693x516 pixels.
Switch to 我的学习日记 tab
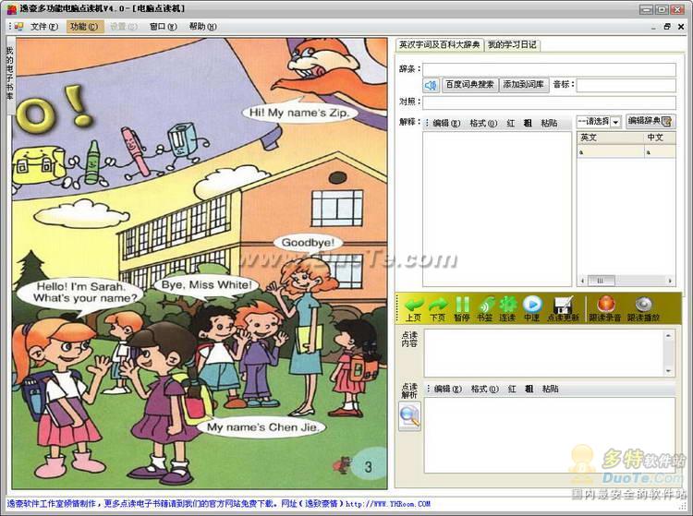512,44
